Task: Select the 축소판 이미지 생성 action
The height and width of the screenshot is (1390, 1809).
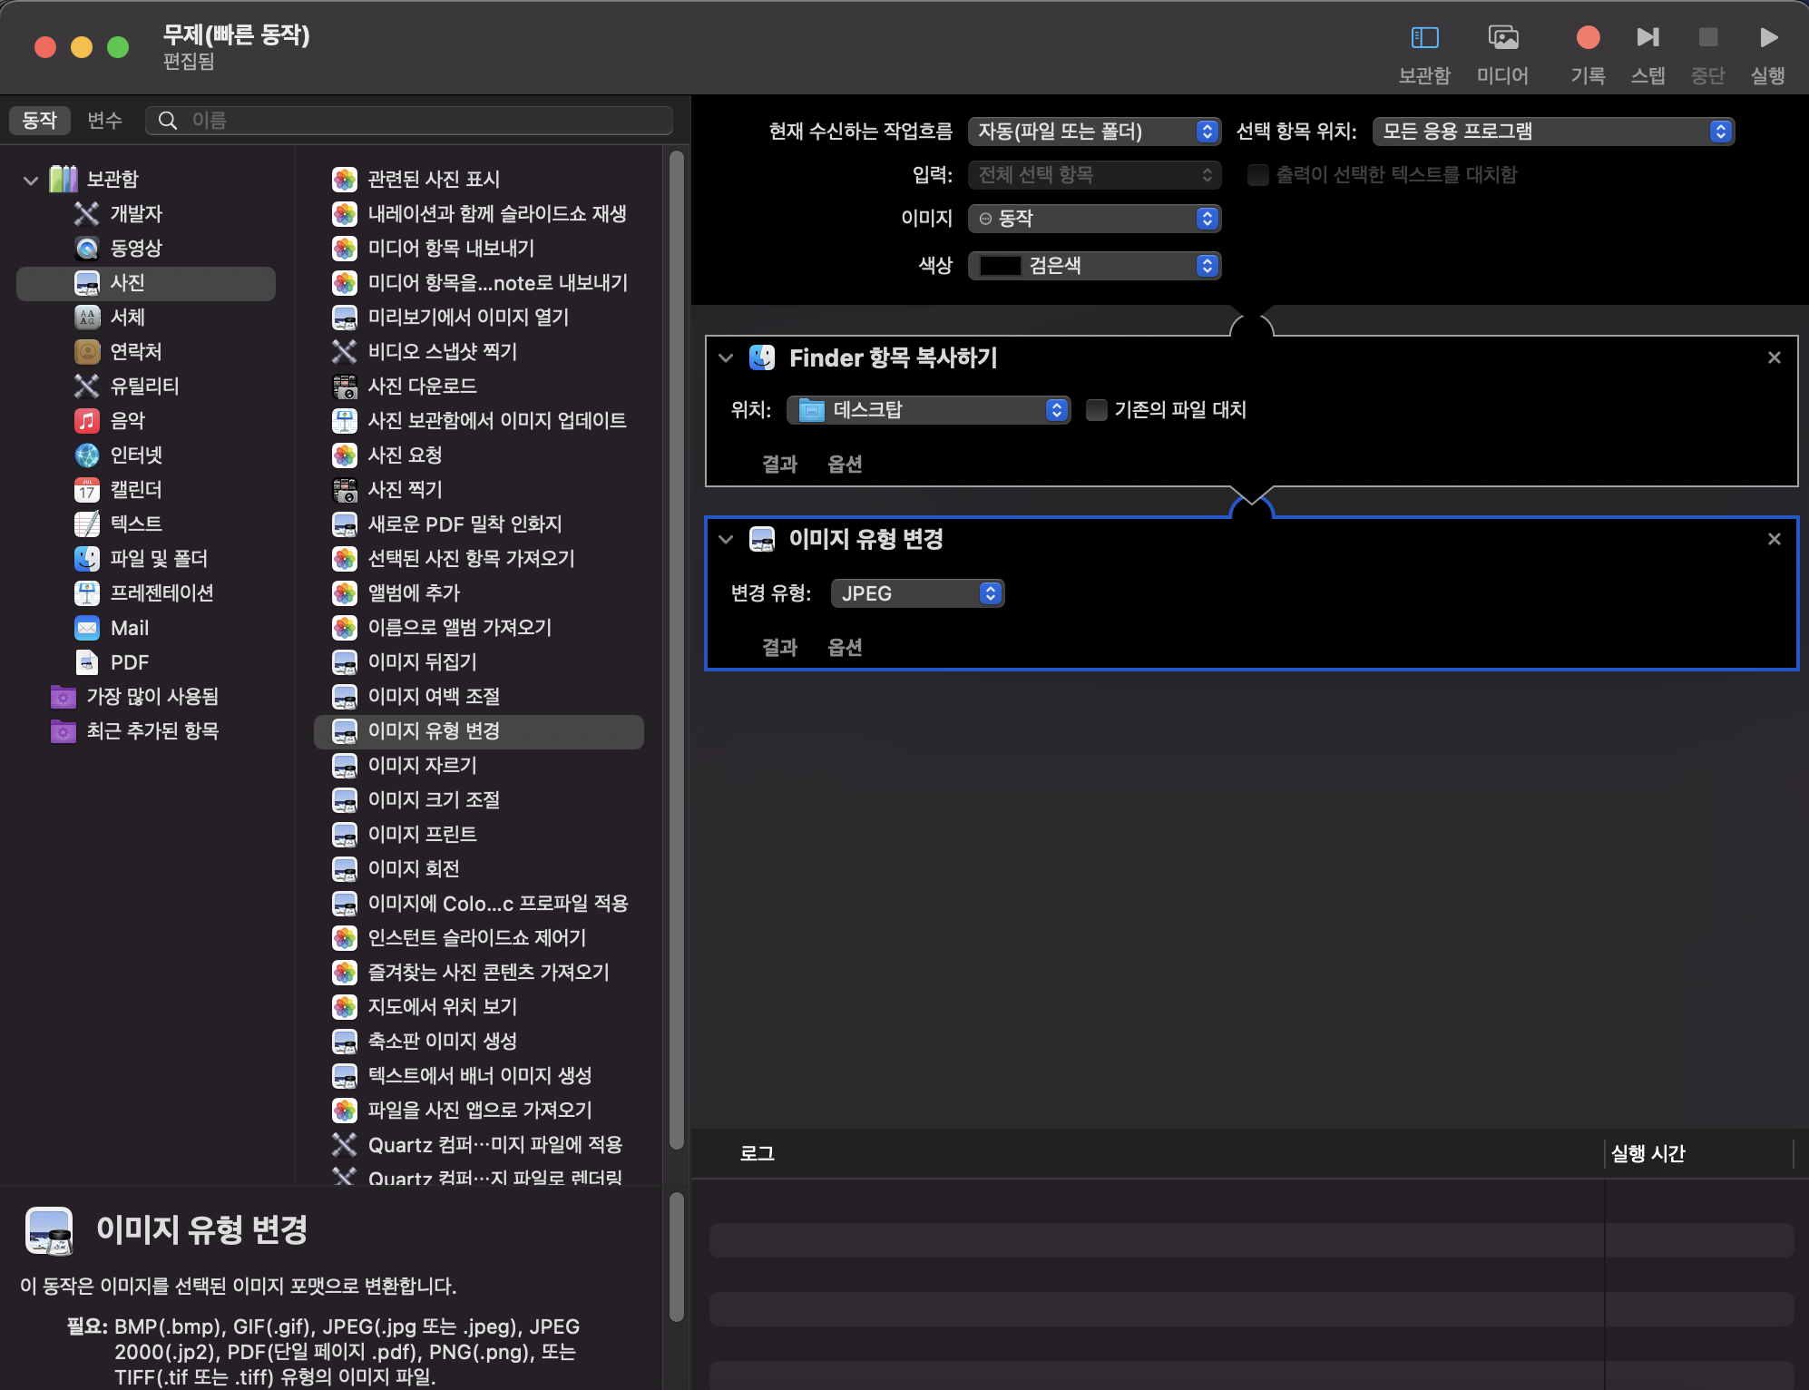Action: point(479,1042)
